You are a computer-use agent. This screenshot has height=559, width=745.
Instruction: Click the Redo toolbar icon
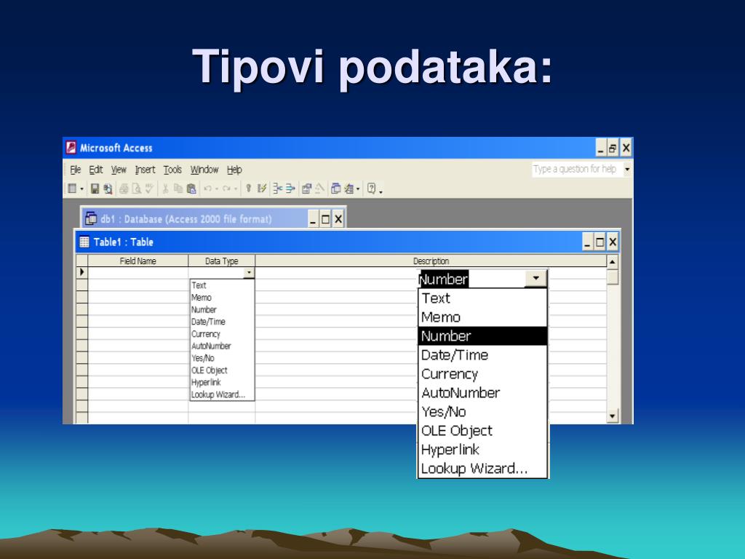(x=226, y=189)
